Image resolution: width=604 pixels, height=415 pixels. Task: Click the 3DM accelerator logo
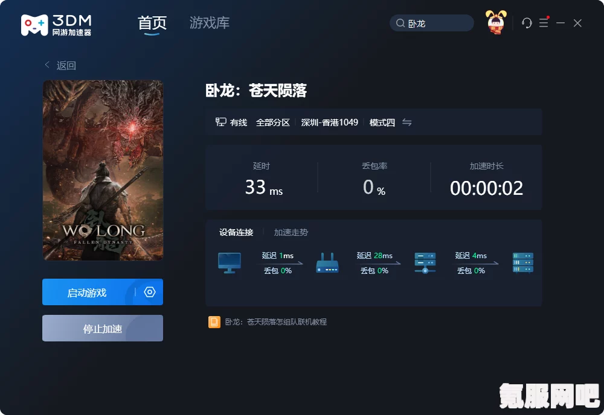click(56, 25)
